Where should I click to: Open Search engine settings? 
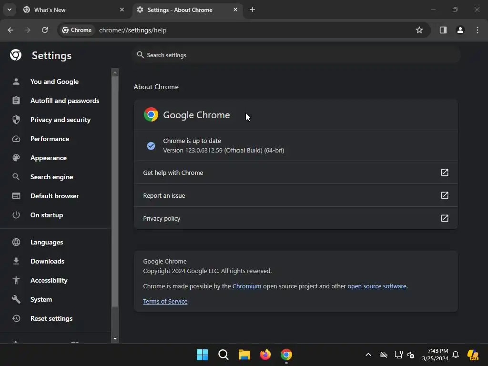51,177
